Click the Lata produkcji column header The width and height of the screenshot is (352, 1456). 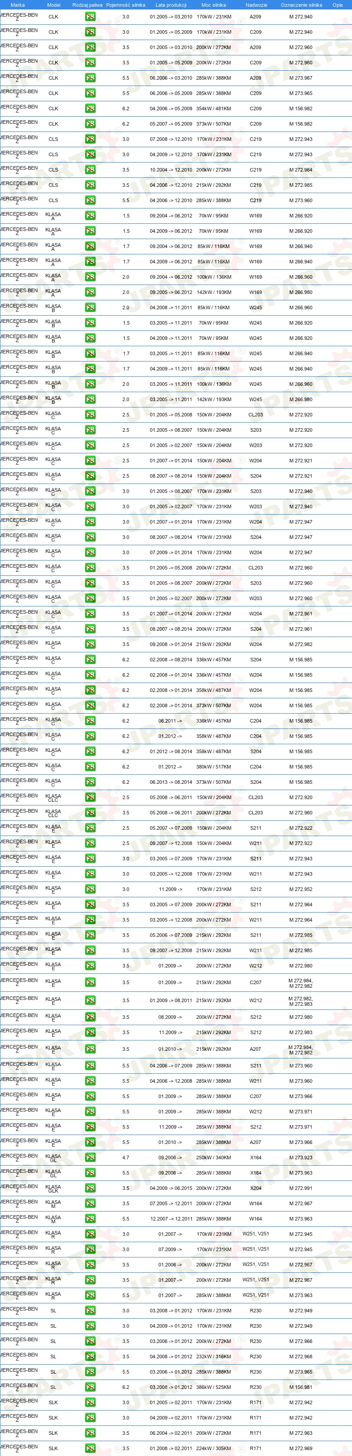click(x=171, y=5)
